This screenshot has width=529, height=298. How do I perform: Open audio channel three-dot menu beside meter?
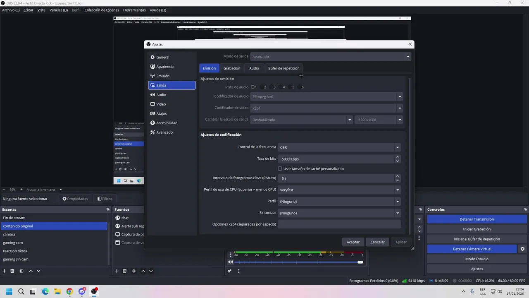(x=231, y=255)
